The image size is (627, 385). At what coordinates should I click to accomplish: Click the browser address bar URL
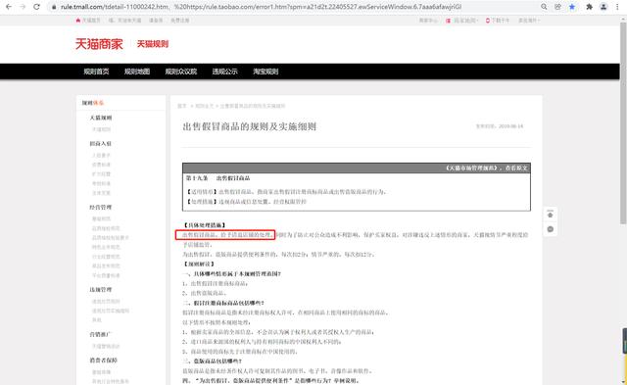click(x=262, y=7)
